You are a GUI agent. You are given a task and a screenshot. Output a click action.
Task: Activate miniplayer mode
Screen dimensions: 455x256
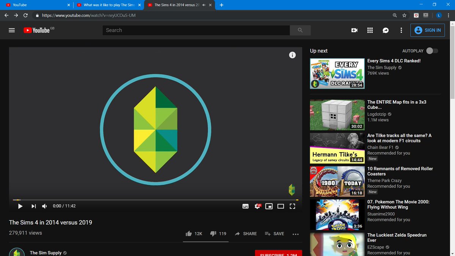coord(269,206)
